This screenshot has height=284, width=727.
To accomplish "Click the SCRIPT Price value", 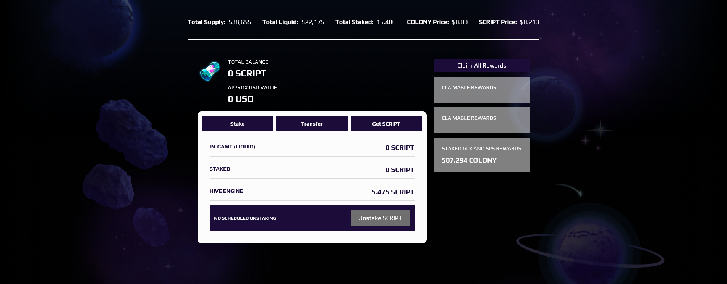I will [x=529, y=22].
